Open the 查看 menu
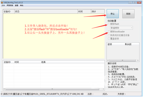This screenshot has height=97, width=143. pos(17,5)
